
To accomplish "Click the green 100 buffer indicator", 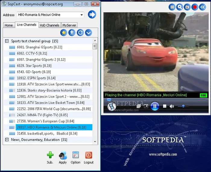I will coord(203,95).
